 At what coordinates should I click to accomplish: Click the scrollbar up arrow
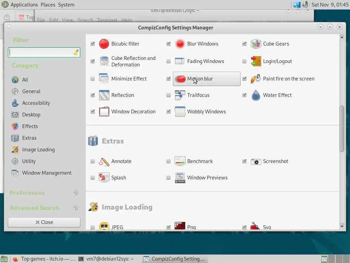342,37
